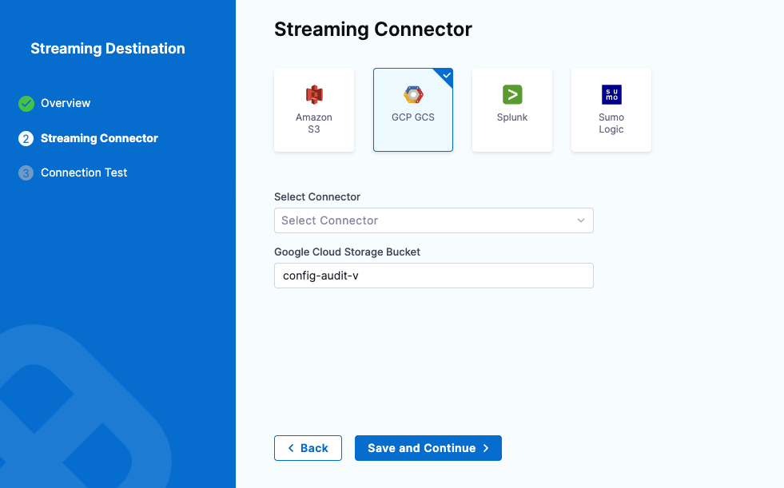This screenshot has width=784, height=488.
Task: Pick the Sumo Logic logo icon
Action: point(611,95)
